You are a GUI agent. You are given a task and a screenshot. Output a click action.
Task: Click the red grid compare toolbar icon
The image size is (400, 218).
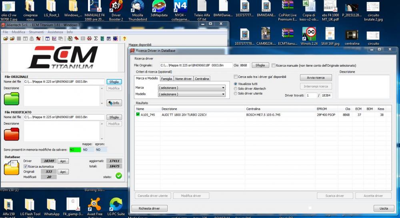coord(89,39)
